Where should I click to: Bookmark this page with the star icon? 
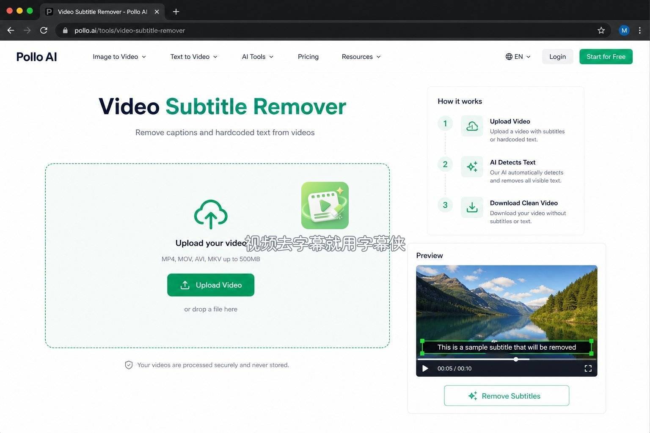pyautogui.click(x=601, y=30)
